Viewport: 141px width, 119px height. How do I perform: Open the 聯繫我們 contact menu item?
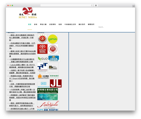(91, 24)
